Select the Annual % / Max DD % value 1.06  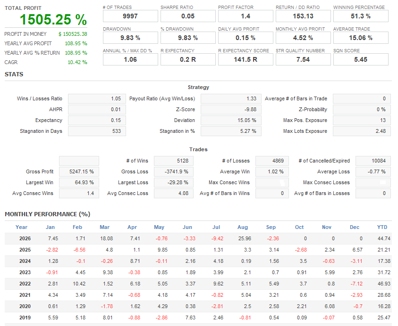[x=130, y=59]
